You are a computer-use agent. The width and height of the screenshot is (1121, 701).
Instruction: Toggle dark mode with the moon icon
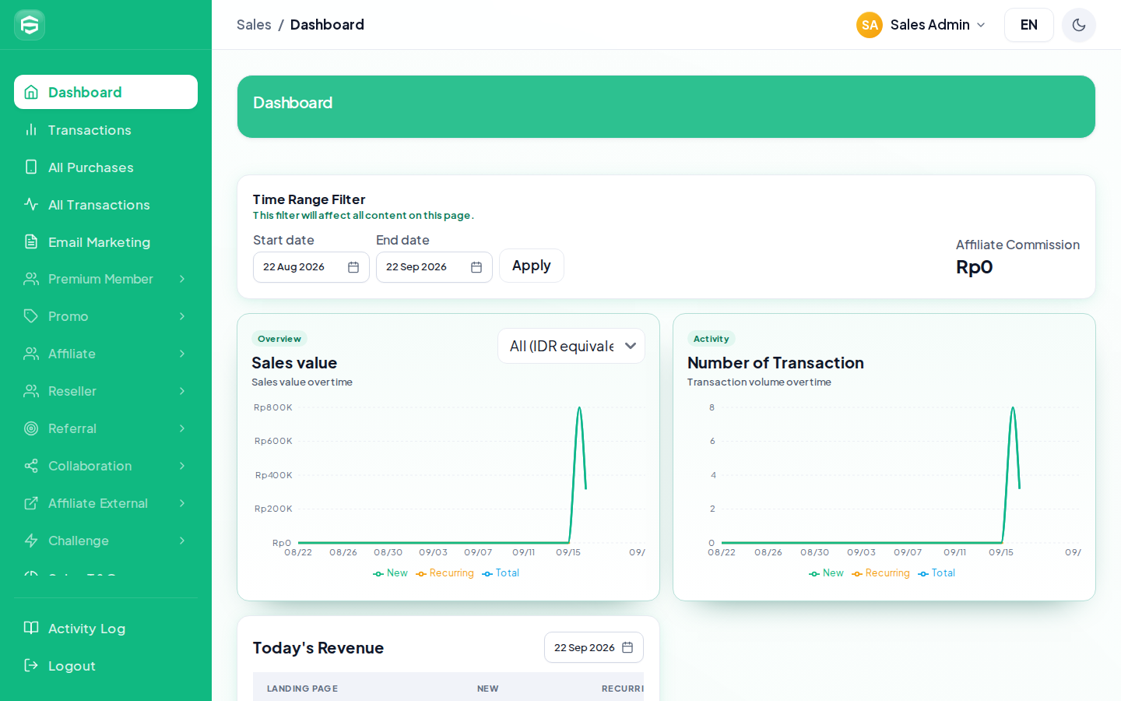(1079, 25)
